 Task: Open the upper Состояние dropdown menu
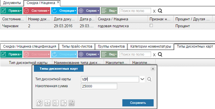[x=37, y=11]
